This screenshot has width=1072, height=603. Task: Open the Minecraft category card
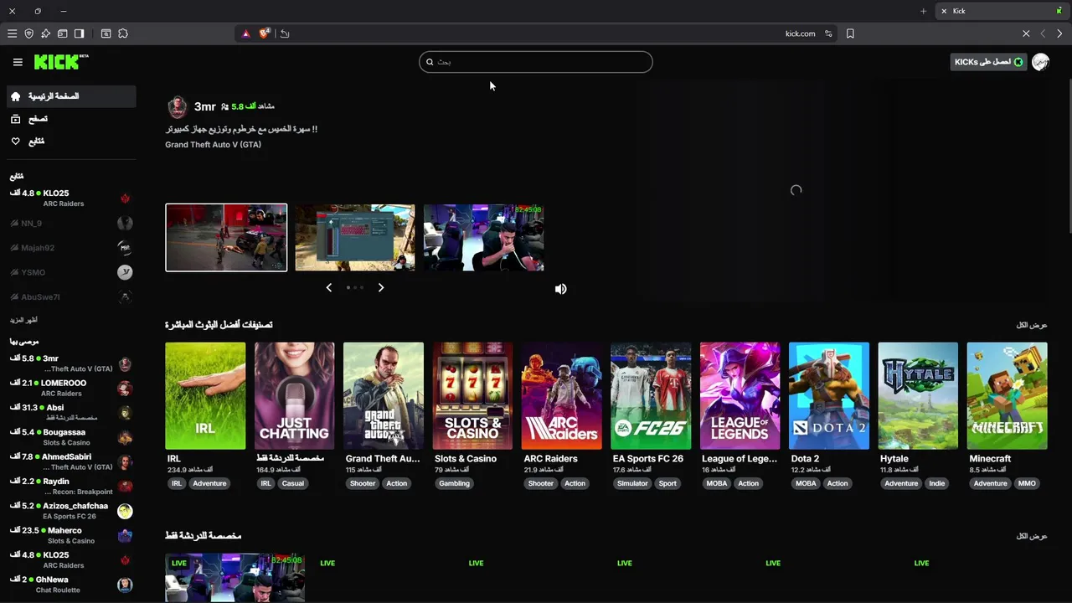pyautogui.click(x=1007, y=395)
